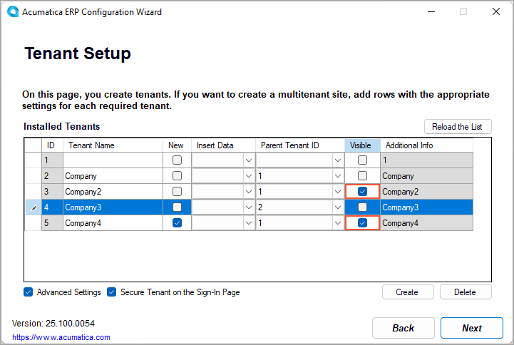Enable Visible checkbox for Company row
This screenshot has width=514, height=345.
362,176
